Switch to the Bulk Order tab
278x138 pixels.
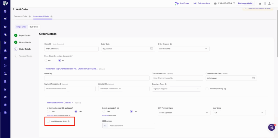pyautogui.click(x=34, y=27)
